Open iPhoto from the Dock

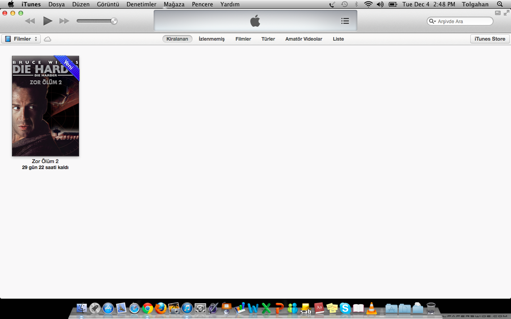pyautogui.click(x=174, y=308)
